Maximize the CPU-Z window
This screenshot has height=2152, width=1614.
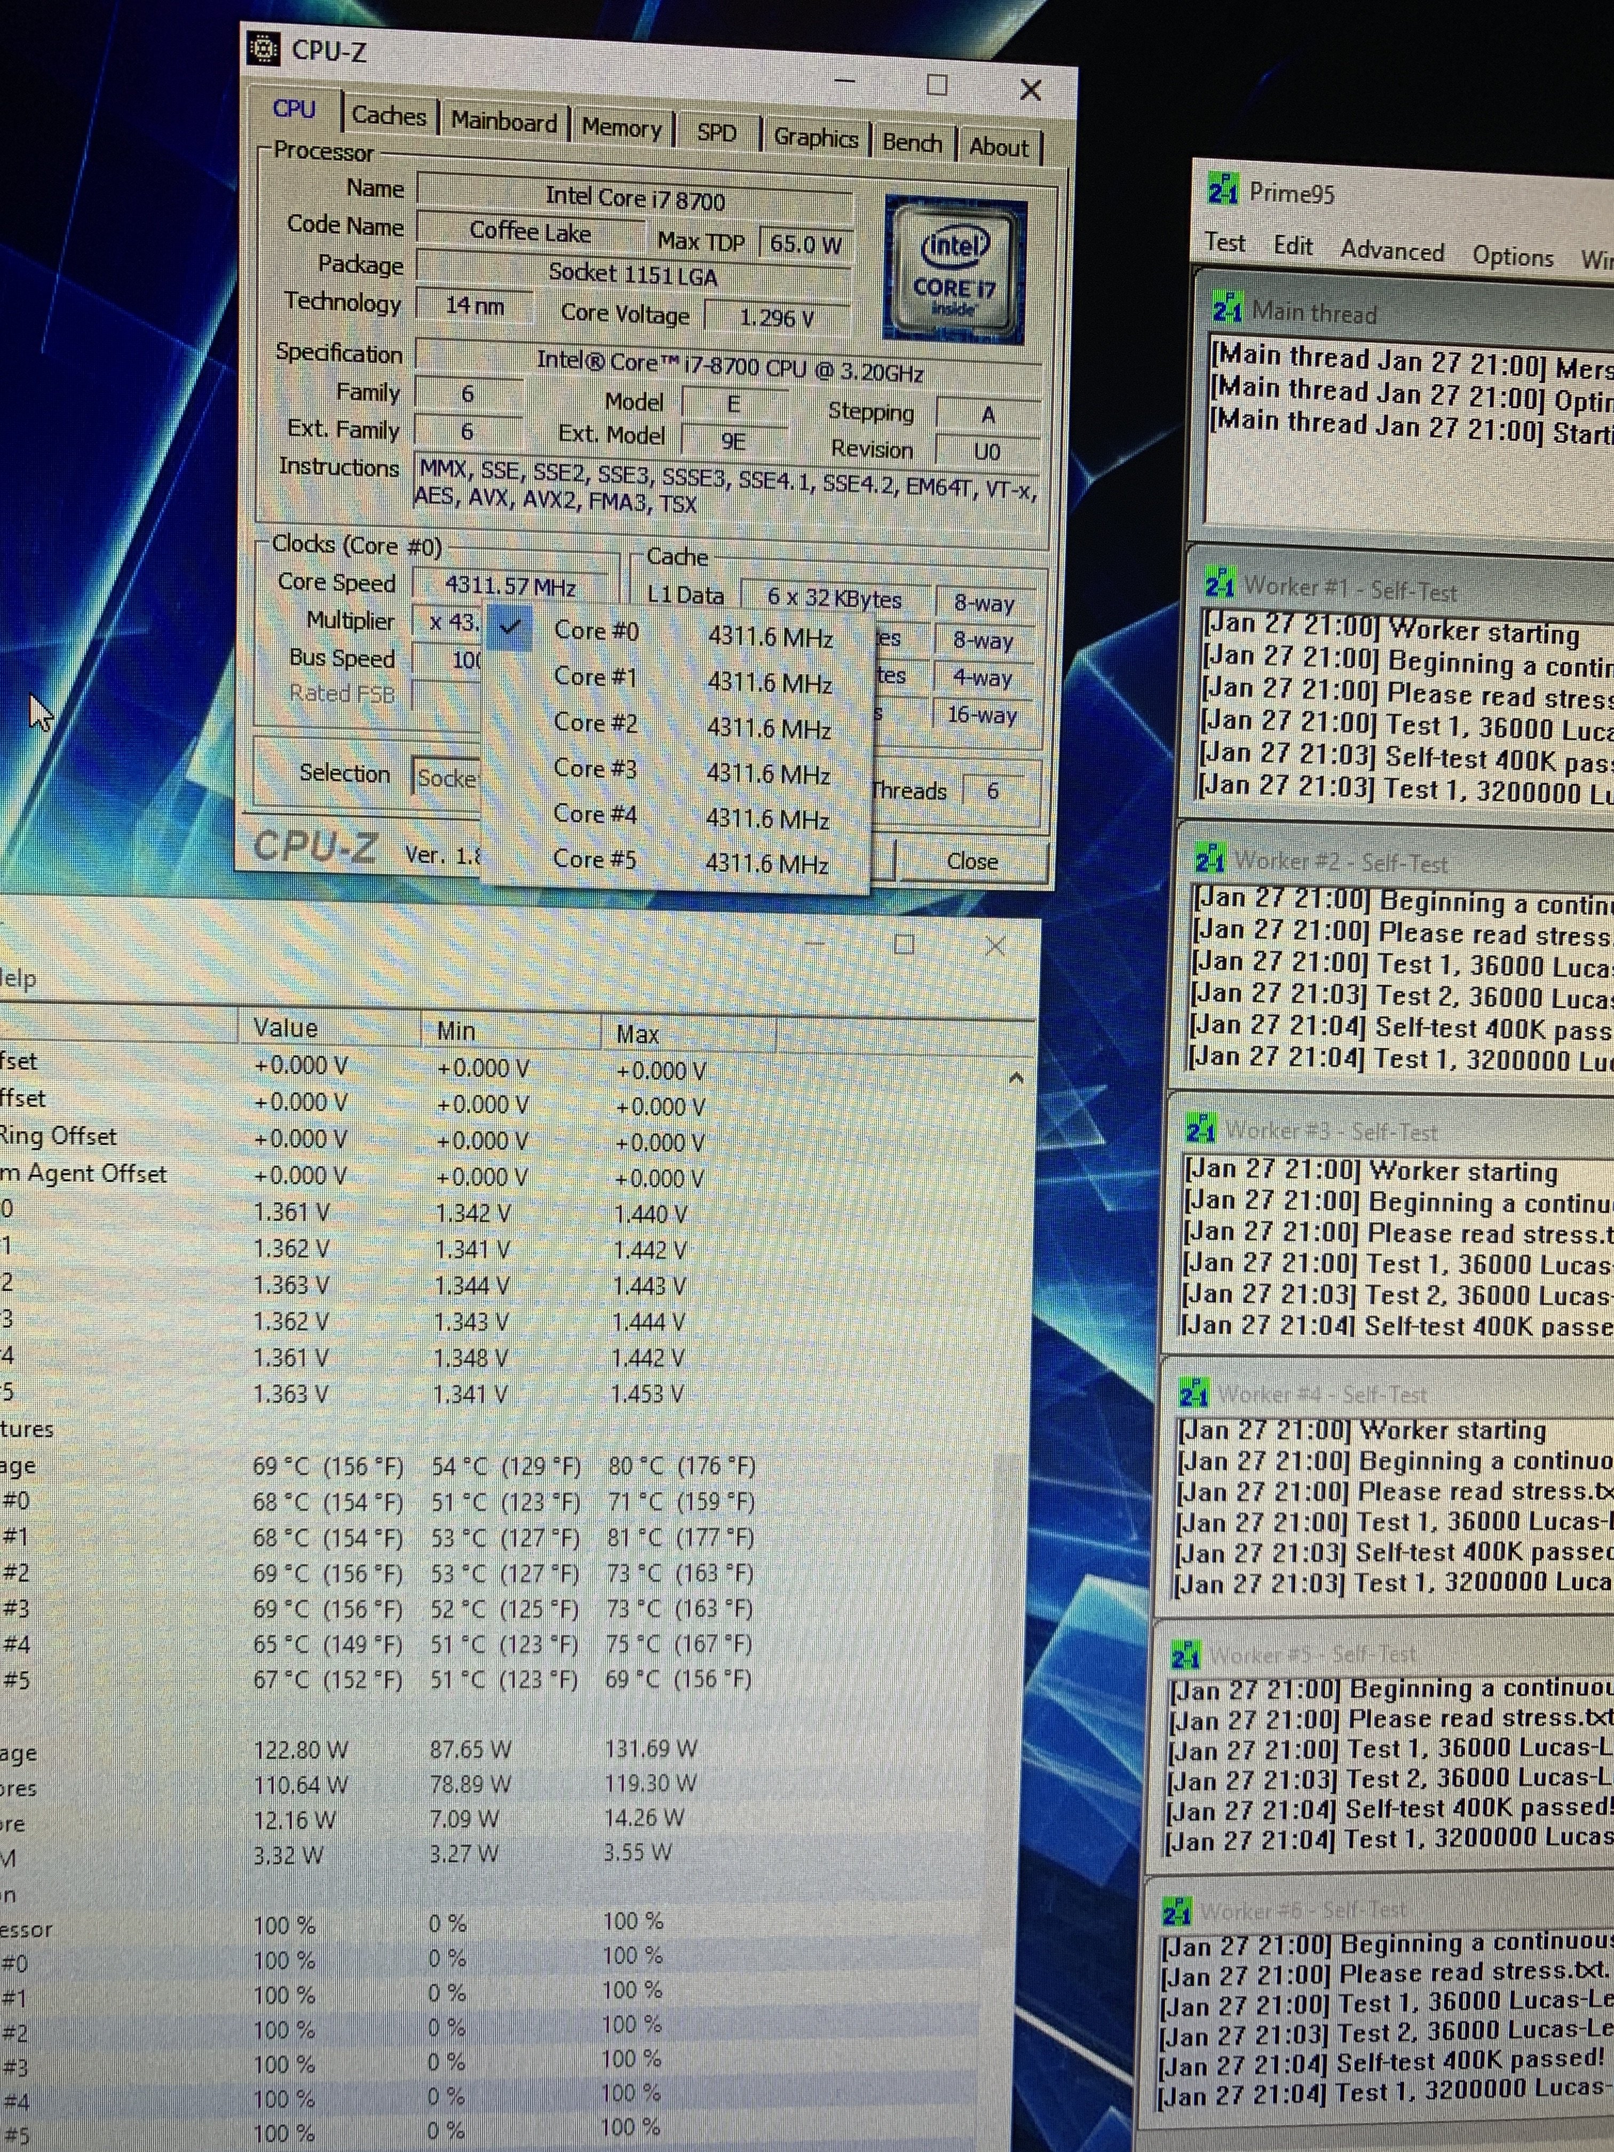(937, 85)
